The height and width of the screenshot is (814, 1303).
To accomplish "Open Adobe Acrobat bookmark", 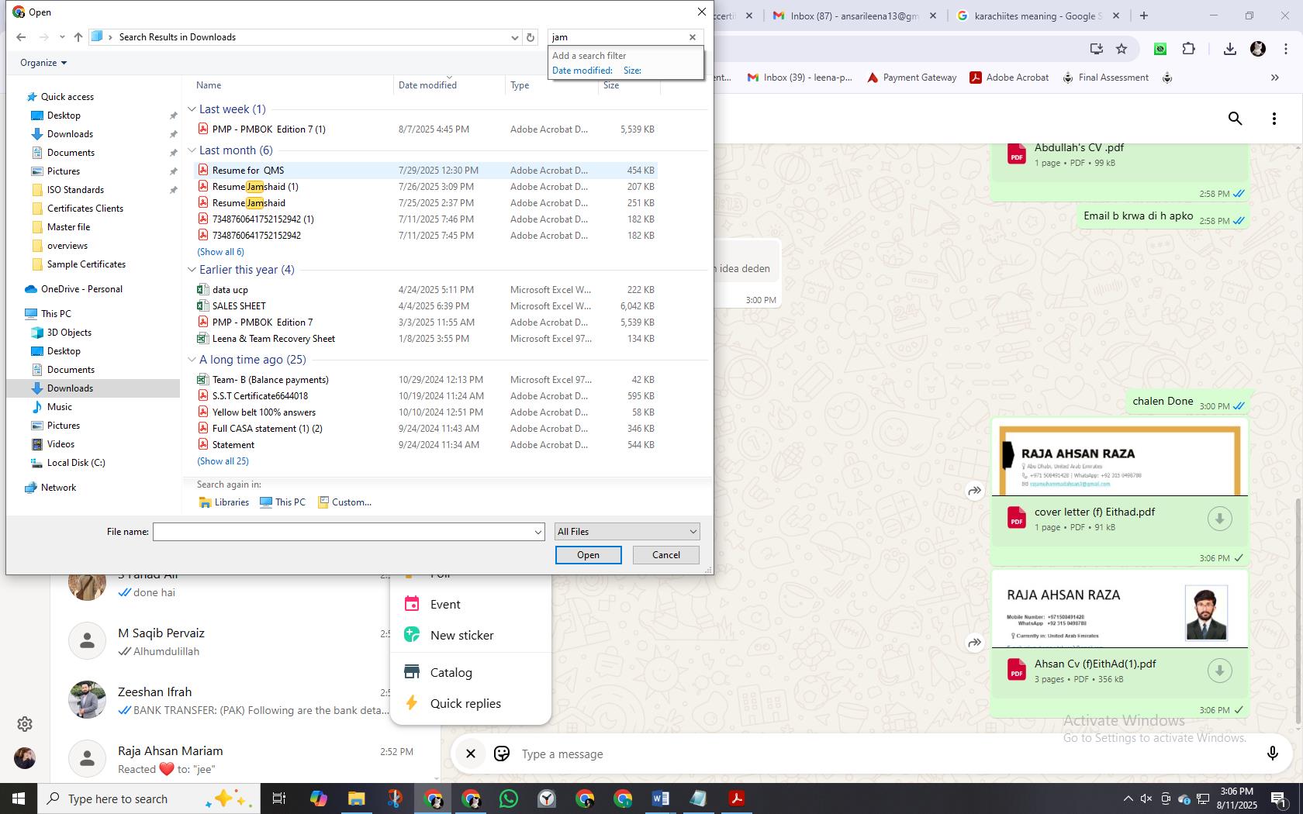I will (1009, 78).
